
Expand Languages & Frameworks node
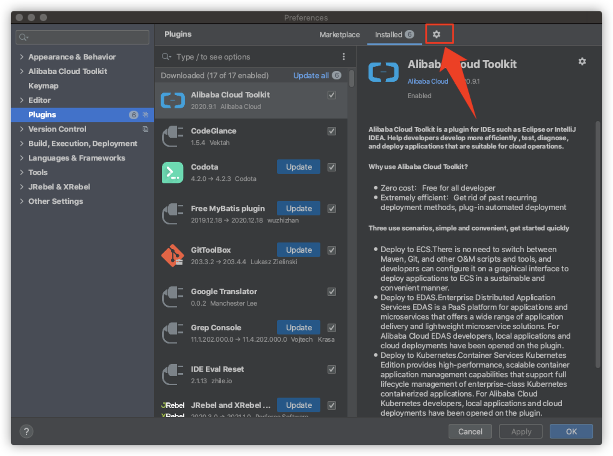(x=22, y=158)
